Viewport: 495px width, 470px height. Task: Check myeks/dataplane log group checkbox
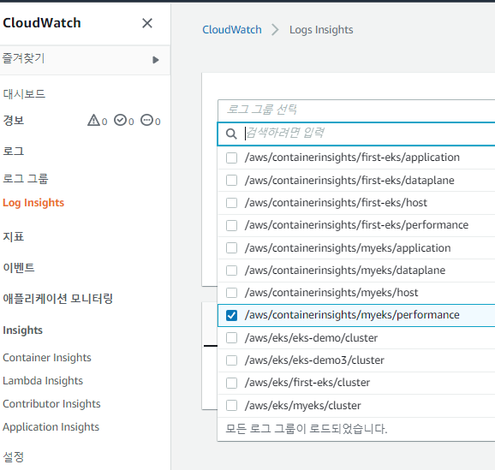[232, 271]
